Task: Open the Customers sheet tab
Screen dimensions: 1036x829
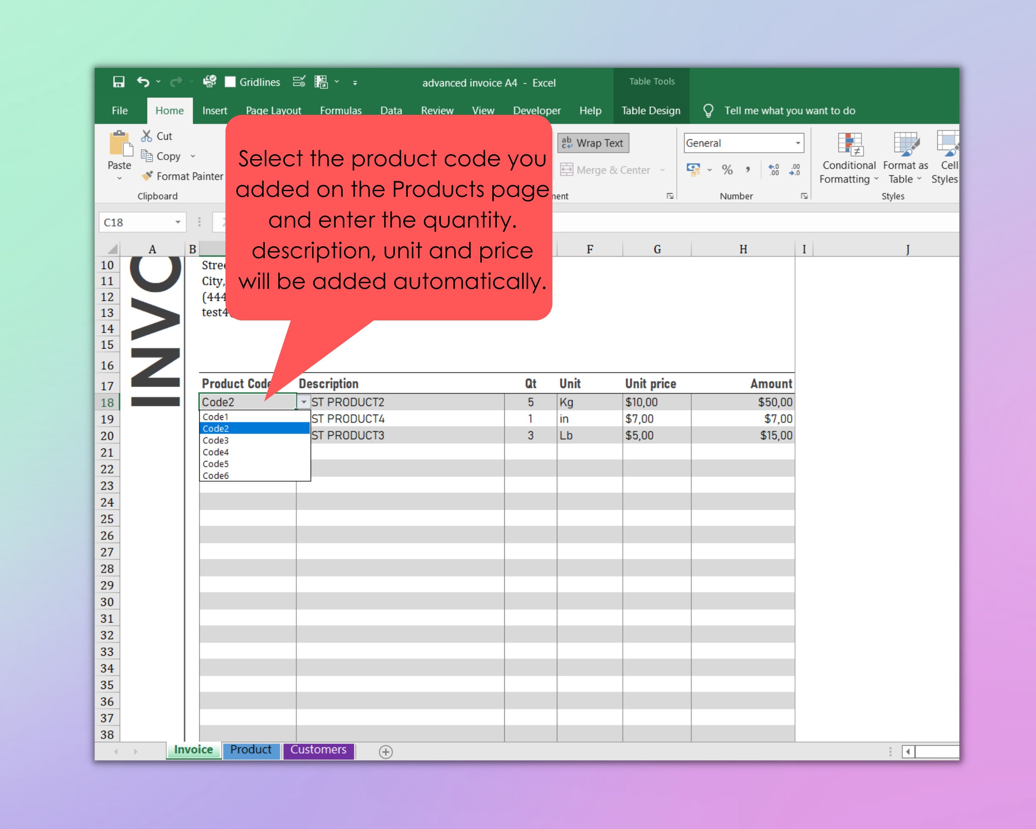Action: coord(319,750)
